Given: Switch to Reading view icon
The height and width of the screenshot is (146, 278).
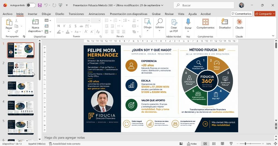Looking at the screenshot, I should coord(223,144).
